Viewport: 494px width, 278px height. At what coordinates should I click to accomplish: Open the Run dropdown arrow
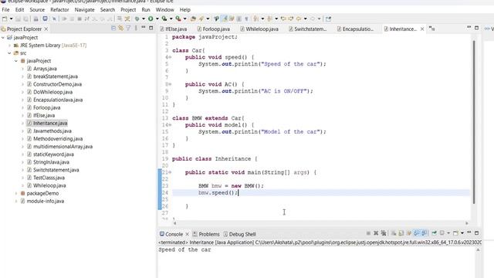[157, 19]
